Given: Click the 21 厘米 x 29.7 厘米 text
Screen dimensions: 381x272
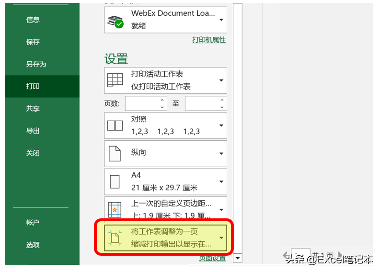Looking at the screenshot, I should [x=164, y=188].
